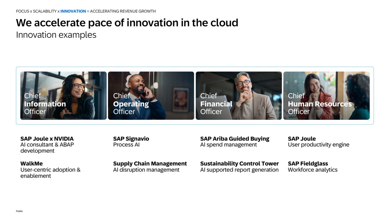Viewport: 390px width, 219px height.
Task: Click the SAP Ariba Guided Buying heading
Action: [x=235, y=139]
